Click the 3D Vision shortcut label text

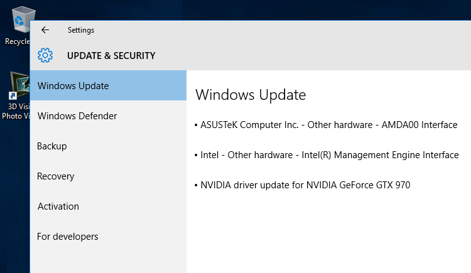point(16,110)
